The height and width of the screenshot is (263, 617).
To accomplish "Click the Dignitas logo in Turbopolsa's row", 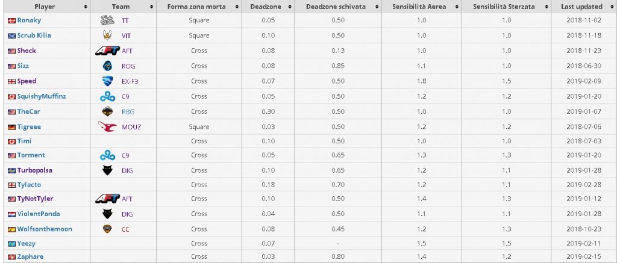I will (x=107, y=170).
